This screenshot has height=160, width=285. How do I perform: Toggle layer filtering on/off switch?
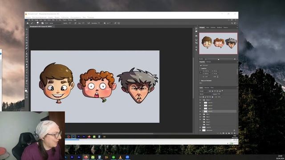tap(222, 91)
